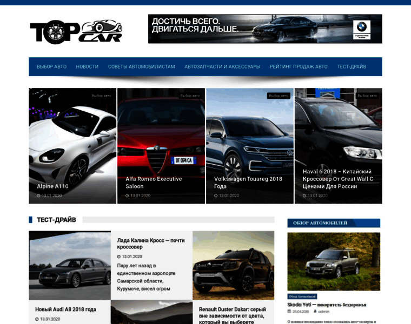The height and width of the screenshot is (324, 411).
Task: Click the Обзор Автомобилей category tag
Action: (x=302, y=296)
